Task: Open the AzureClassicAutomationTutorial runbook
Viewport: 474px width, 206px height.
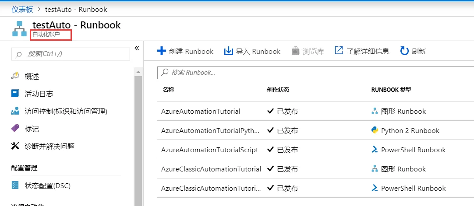Action: click(x=211, y=169)
